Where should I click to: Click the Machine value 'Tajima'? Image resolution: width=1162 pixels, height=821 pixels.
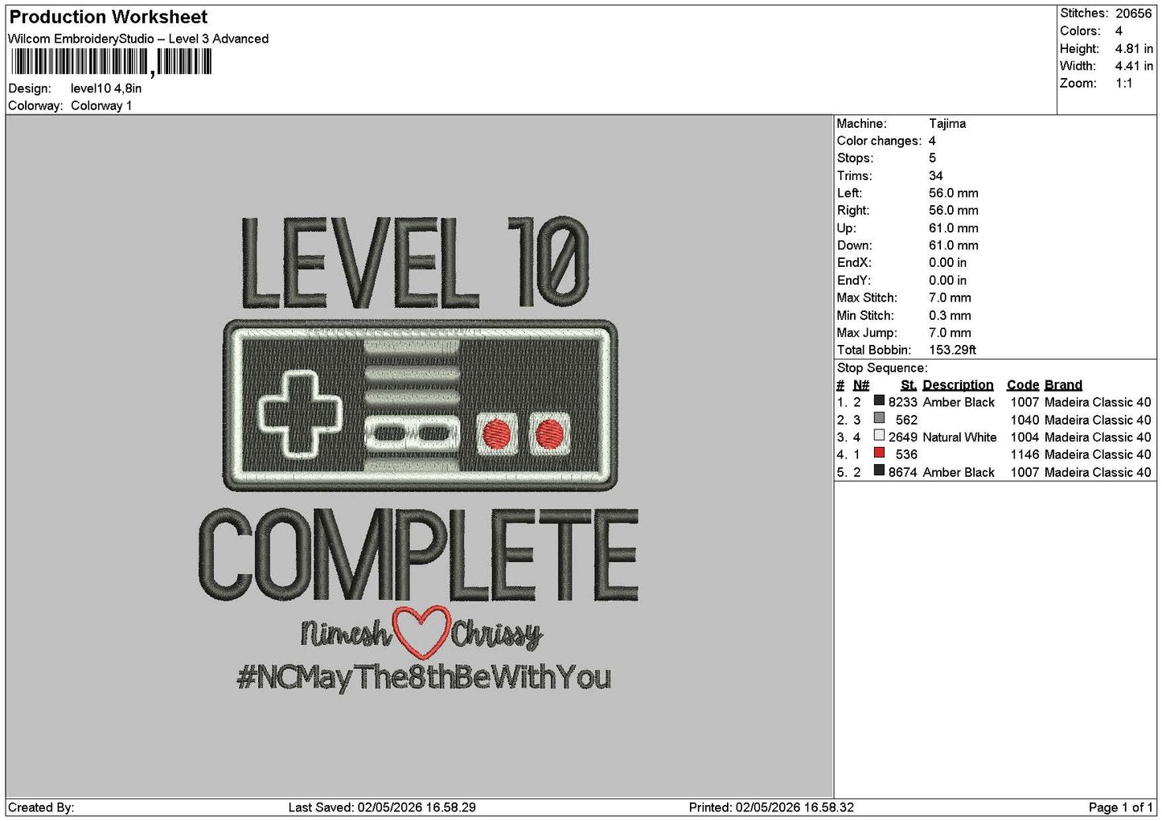pos(947,124)
